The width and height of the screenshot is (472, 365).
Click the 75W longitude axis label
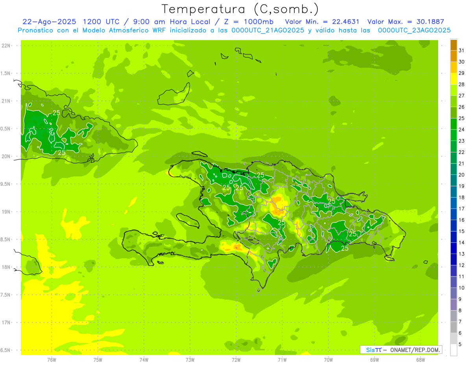pos(98,360)
